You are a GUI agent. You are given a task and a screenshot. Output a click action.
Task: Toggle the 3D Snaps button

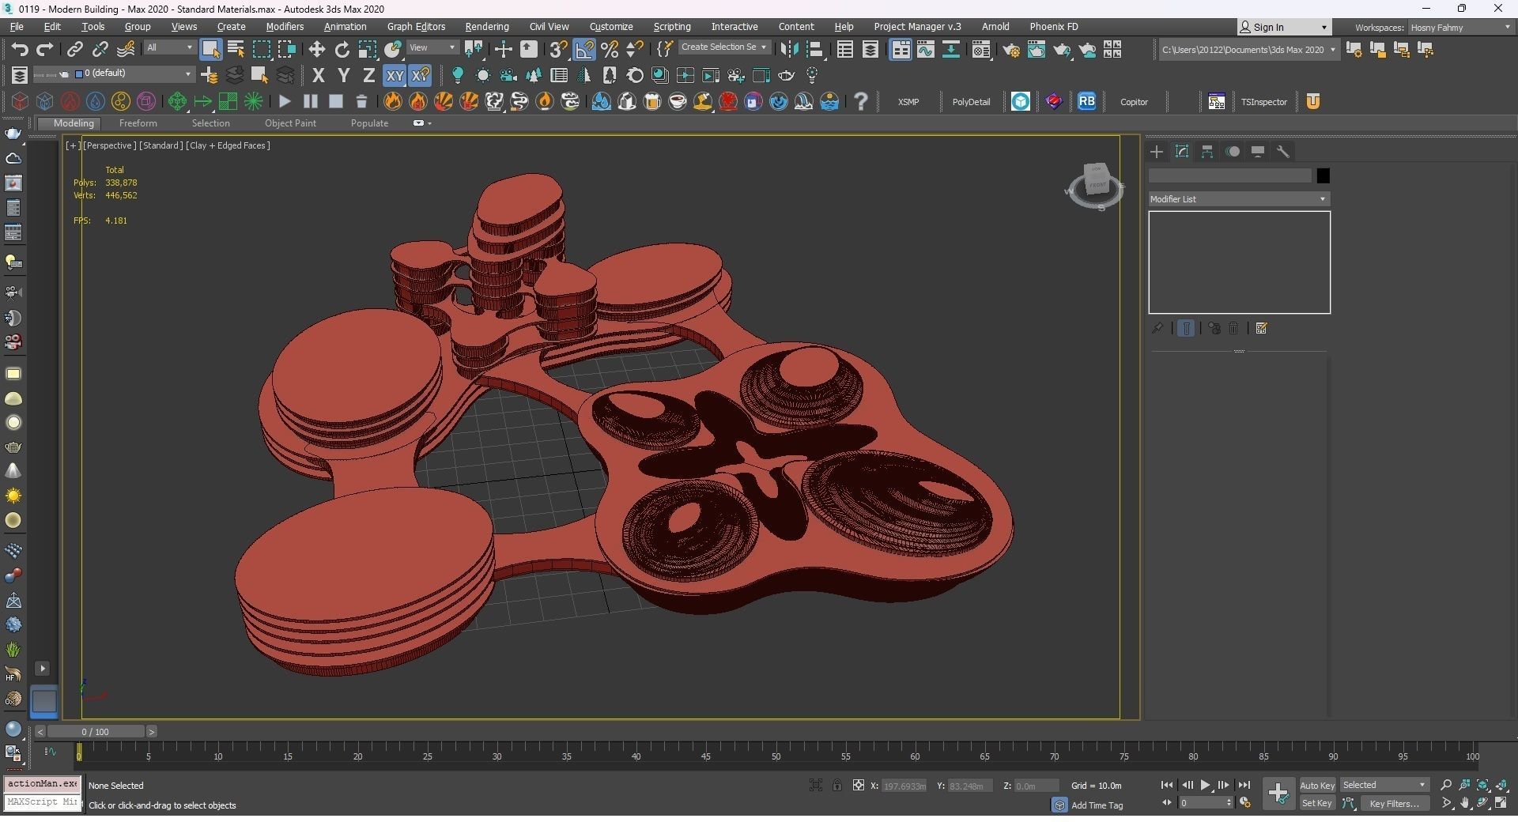(x=558, y=50)
